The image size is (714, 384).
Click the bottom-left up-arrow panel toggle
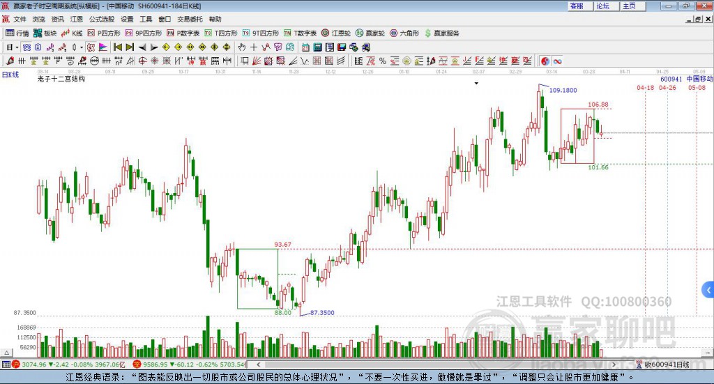[6, 353]
